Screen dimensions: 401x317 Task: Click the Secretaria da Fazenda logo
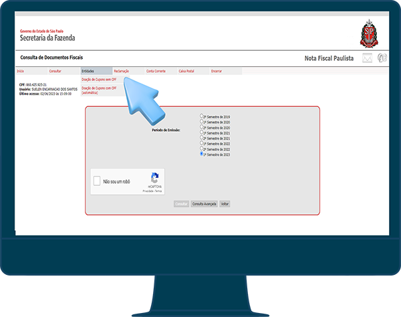47,37
